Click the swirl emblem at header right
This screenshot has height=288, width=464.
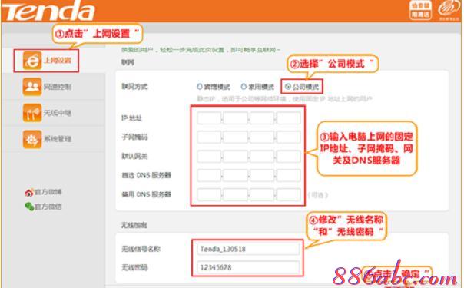pos(449,10)
